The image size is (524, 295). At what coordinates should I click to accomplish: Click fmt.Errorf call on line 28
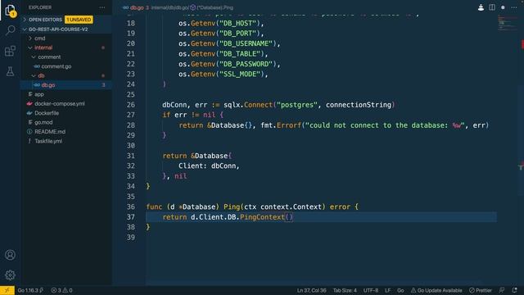281,125
